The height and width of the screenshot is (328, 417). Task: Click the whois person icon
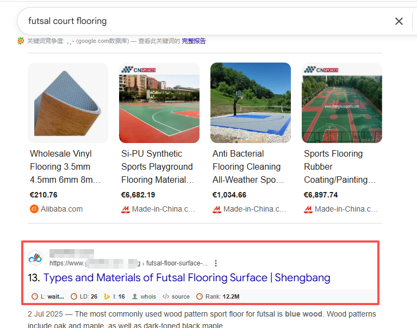pyautogui.click(x=135, y=296)
